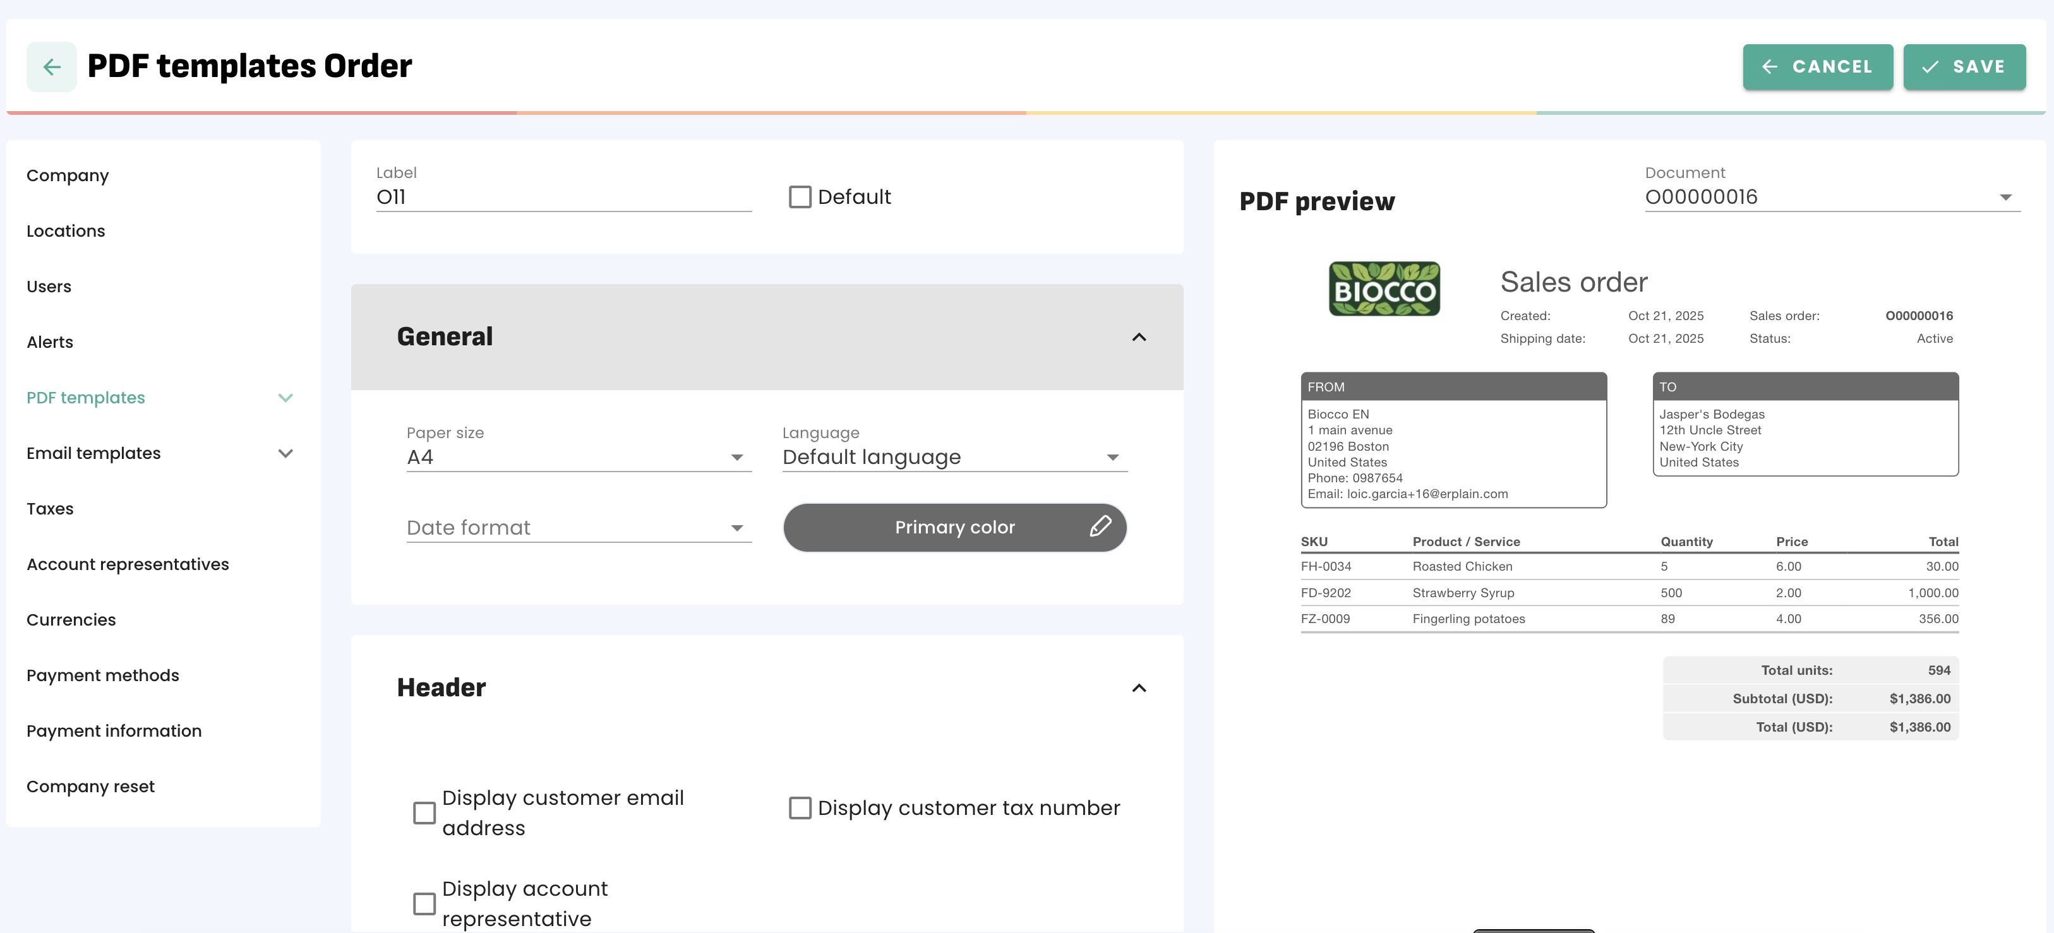Click the pencil icon on Primary color
The height and width of the screenshot is (933, 2054).
click(1100, 526)
